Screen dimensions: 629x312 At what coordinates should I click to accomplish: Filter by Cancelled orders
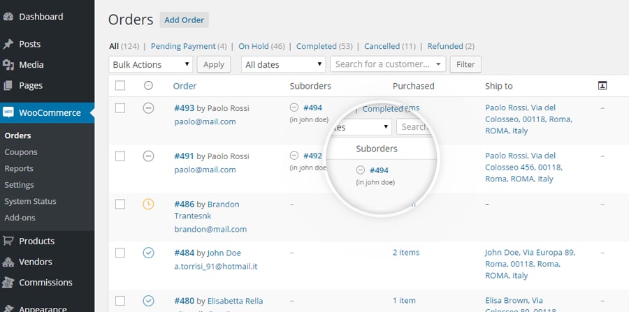(382, 47)
